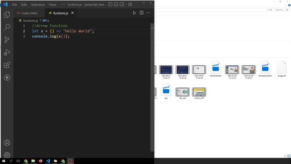Switch Explorer to large icons view
The width and height of the screenshot is (291, 164).
pos(289,156)
